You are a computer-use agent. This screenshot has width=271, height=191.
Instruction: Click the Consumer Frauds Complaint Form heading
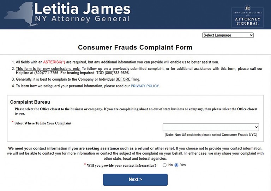pyautogui.click(x=135, y=47)
